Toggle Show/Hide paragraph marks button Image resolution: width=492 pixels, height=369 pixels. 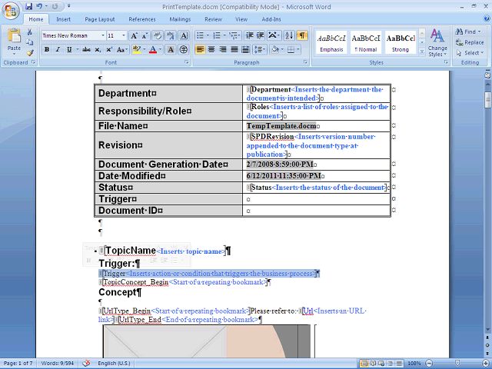tap(302, 35)
